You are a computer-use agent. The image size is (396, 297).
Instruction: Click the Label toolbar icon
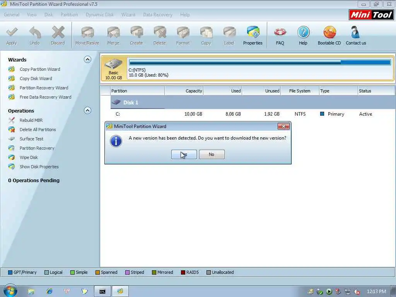[229, 32]
